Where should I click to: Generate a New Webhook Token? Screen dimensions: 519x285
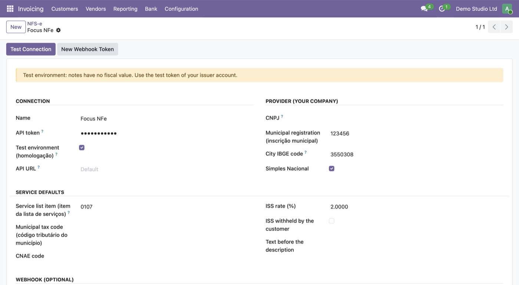[x=87, y=49]
